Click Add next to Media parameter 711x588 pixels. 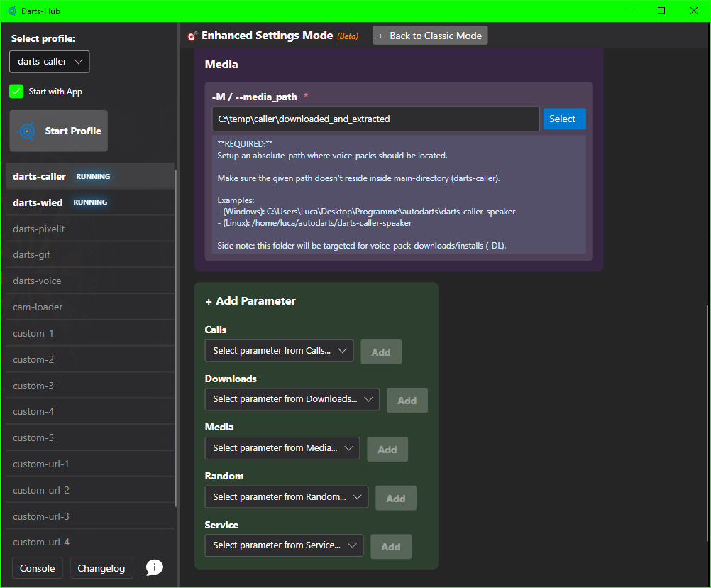tap(387, 450)
